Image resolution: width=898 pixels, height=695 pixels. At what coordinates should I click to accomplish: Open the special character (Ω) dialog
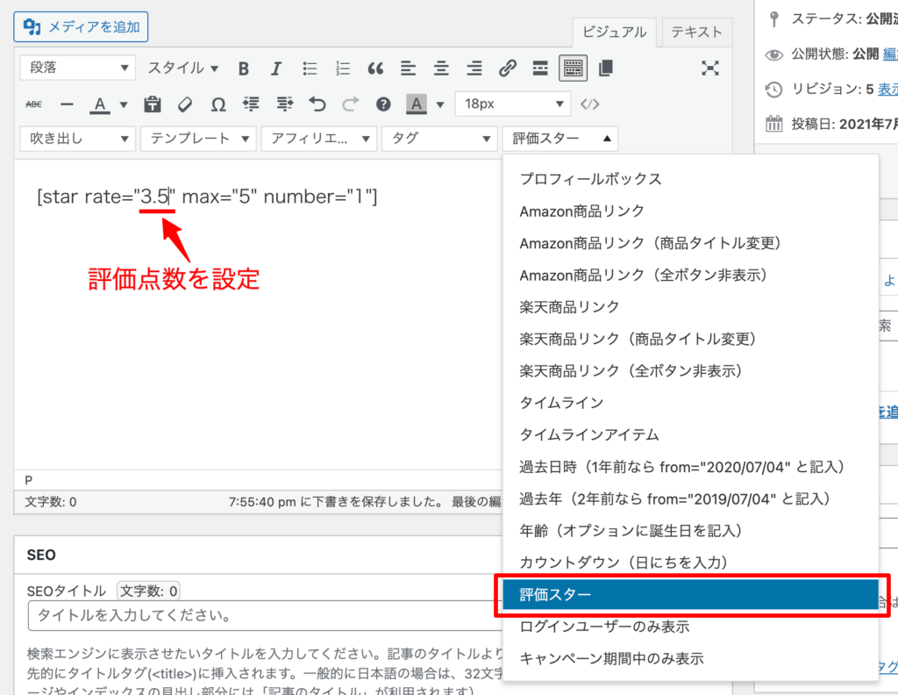pos(218,104)
